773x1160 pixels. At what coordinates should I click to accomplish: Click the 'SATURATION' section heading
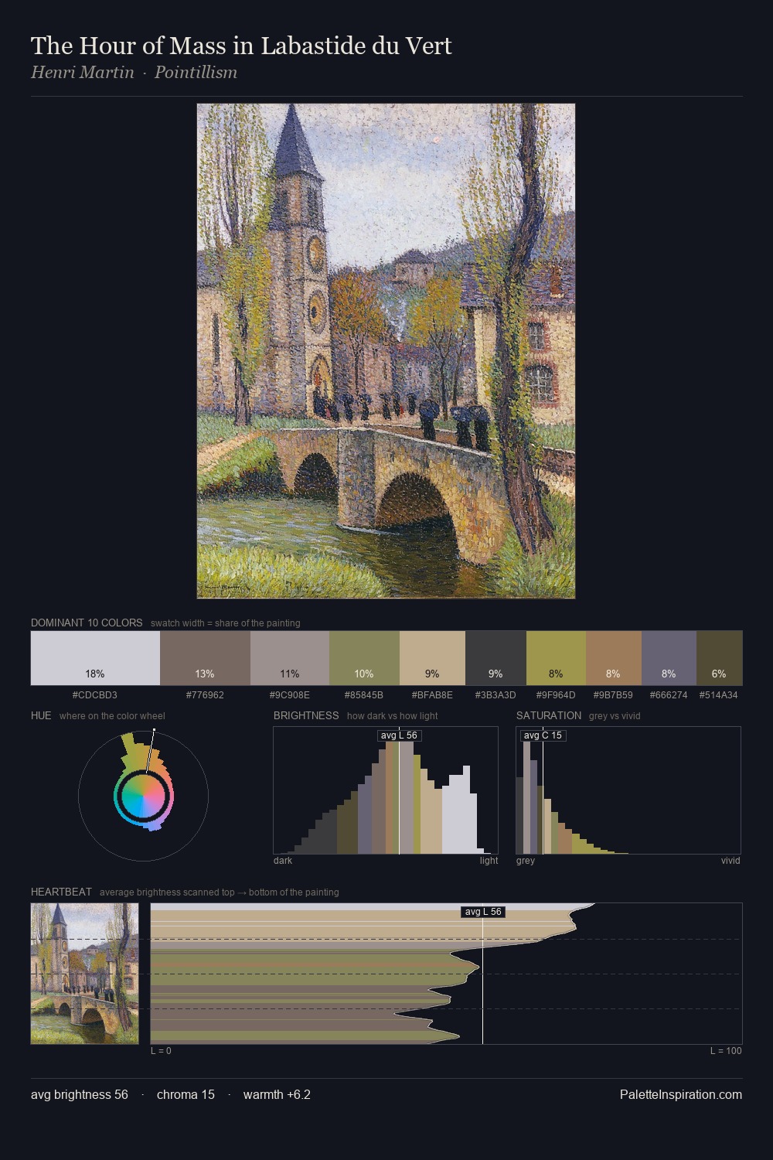[x=549, y=715]
